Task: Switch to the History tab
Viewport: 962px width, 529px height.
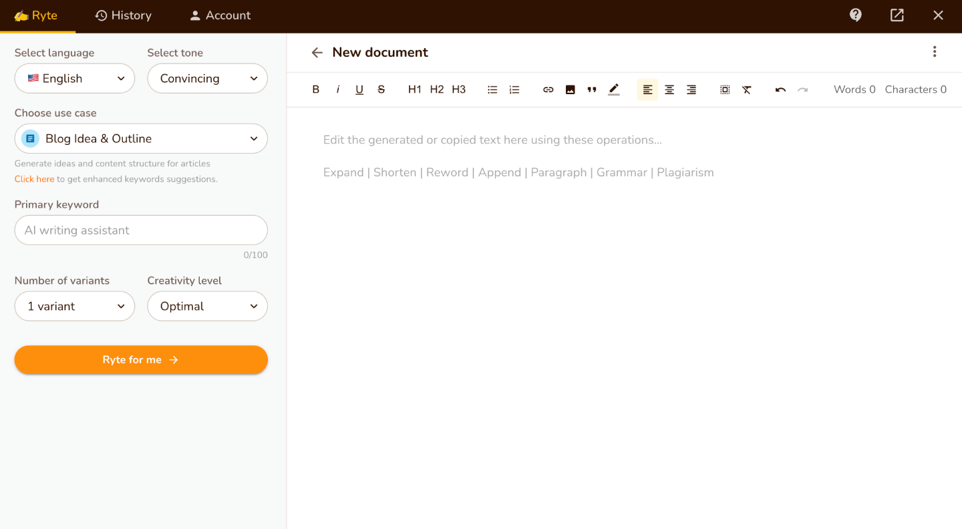Action: pyautogui.click(x=123, y=15)
